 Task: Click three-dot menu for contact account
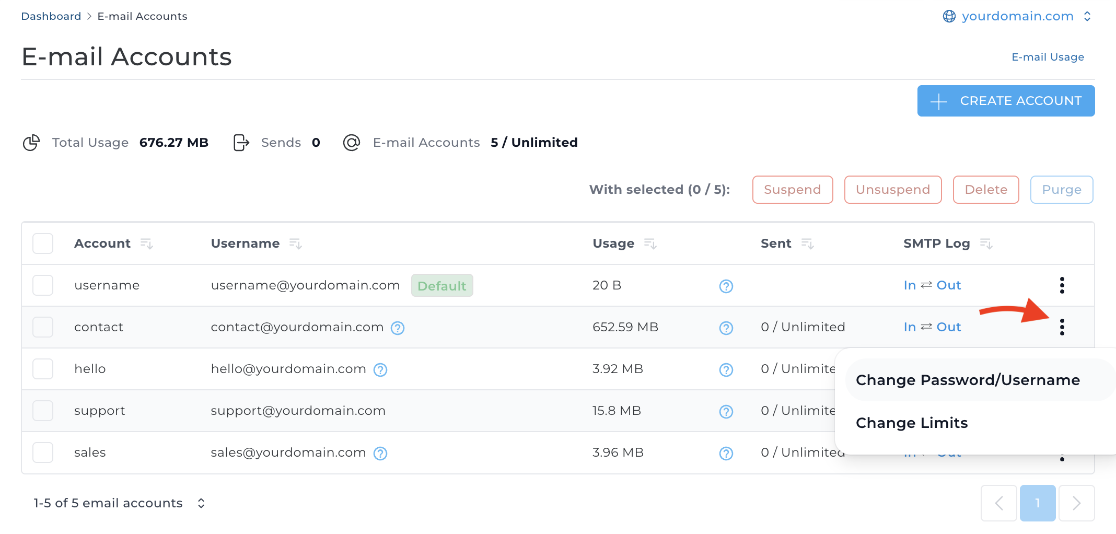[x=1062, y=327]
